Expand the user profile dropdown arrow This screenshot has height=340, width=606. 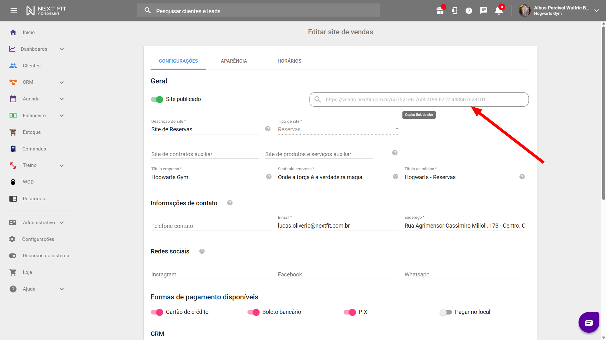tap(596, 10)
